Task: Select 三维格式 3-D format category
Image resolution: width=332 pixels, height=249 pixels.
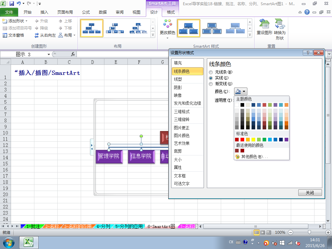Action: [188, 112]
